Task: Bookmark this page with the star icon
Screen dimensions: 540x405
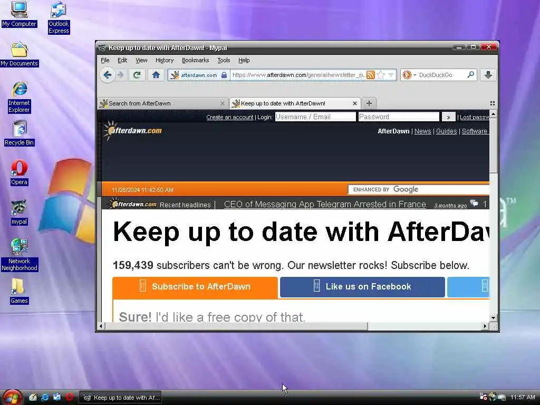Action: pos(381,75)
